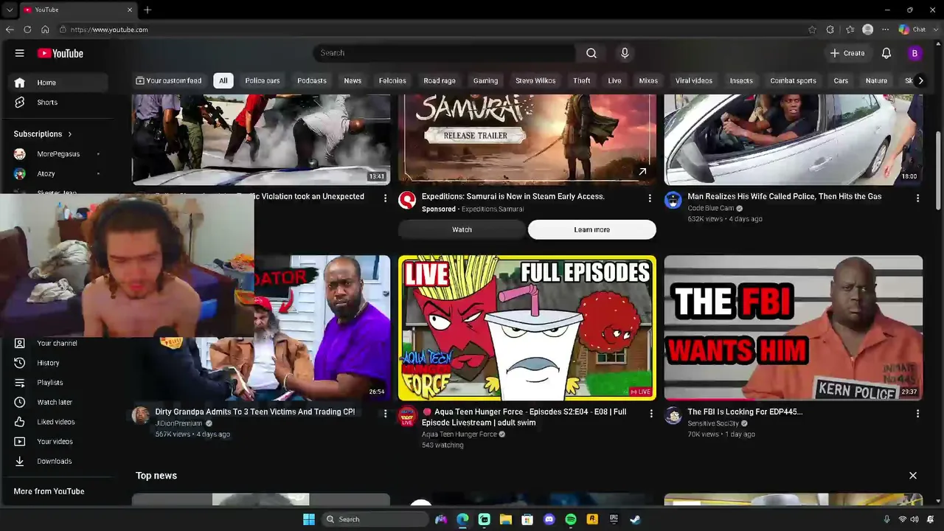Add this page to favorites star
This screenshot has height=531, width=944.
(x=812, y=29)
